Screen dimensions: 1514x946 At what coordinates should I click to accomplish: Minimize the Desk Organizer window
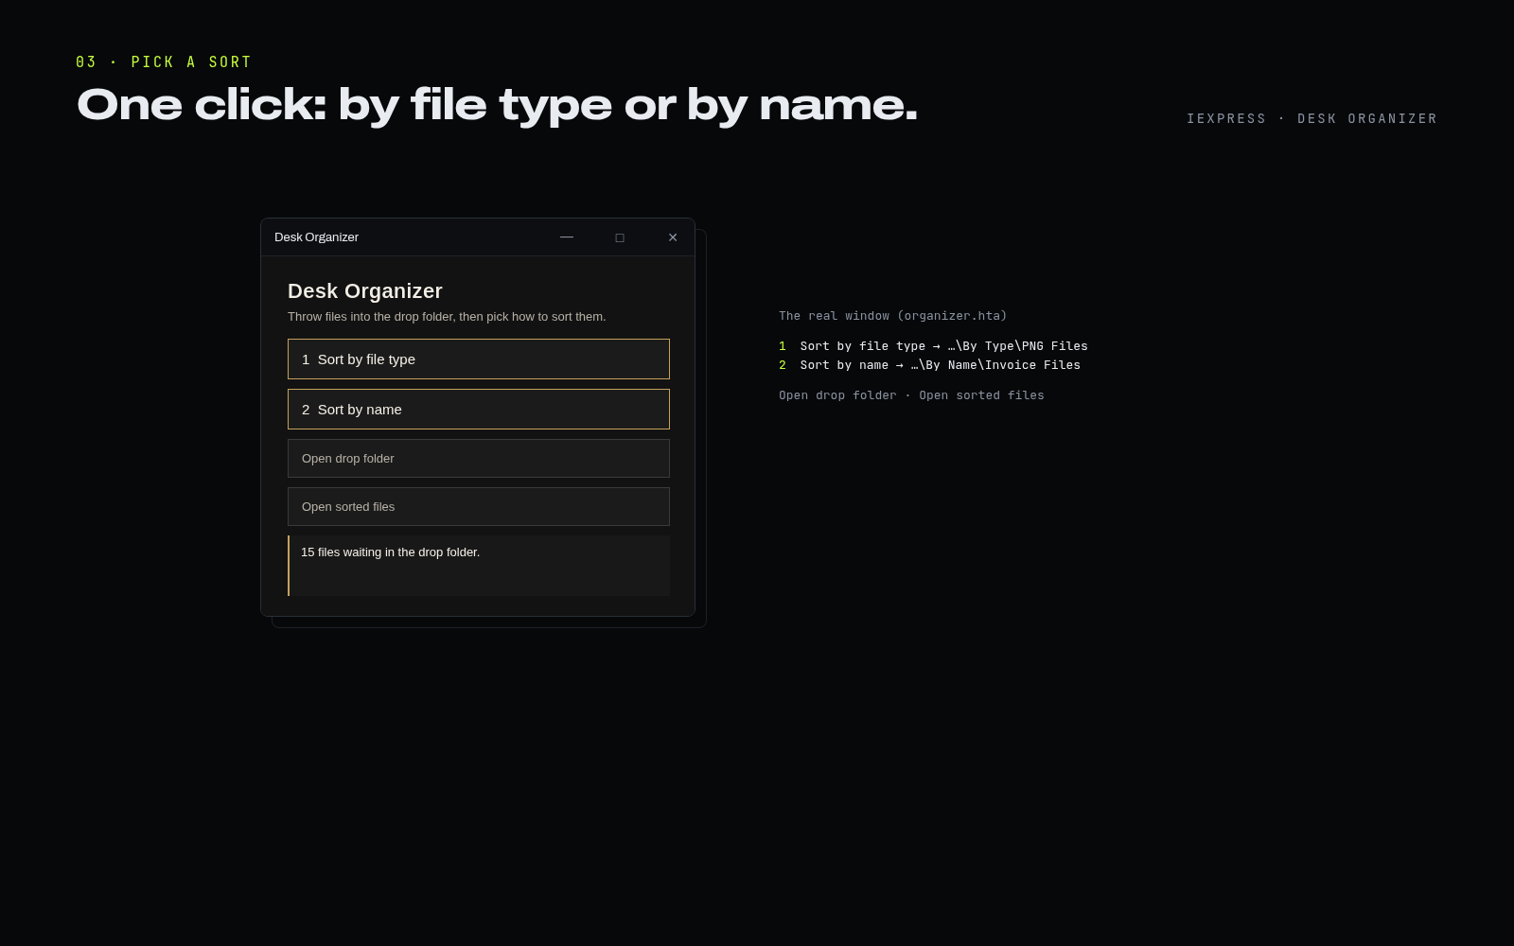[567, 236]
